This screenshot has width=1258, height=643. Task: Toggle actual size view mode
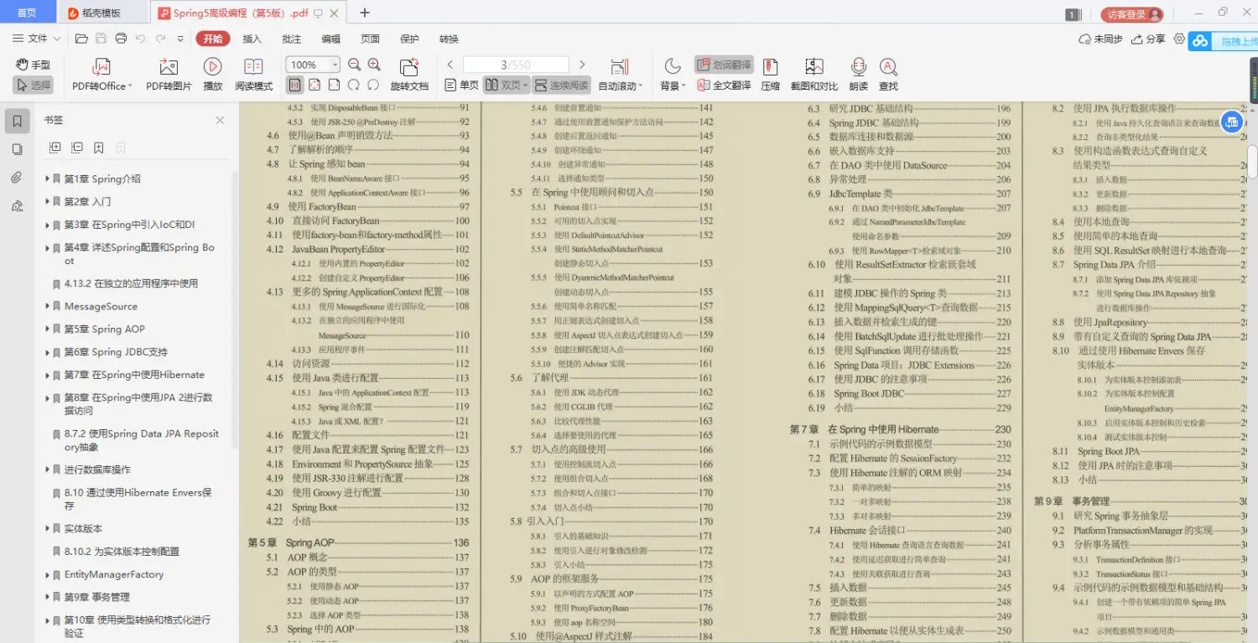tap(294, 86)
